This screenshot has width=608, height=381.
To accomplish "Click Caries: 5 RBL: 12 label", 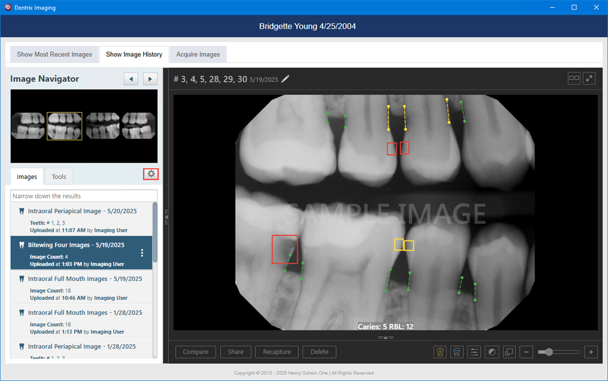I will click(x=386, y=326).
